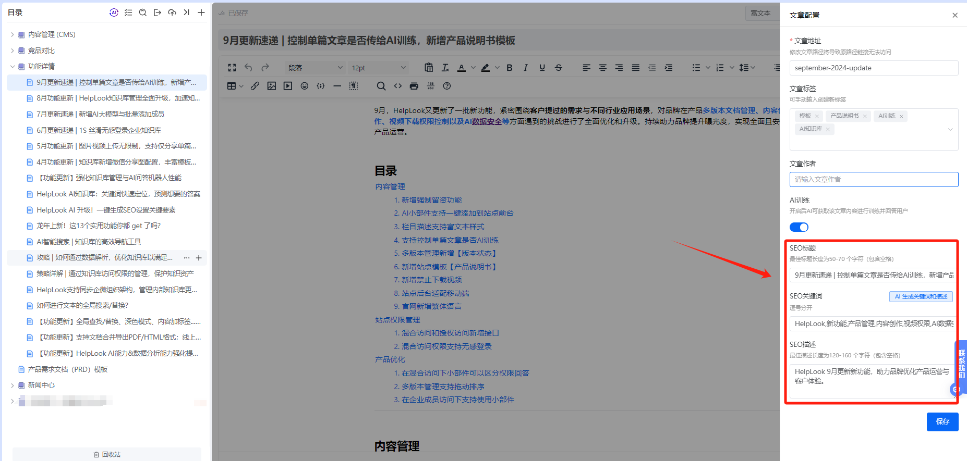
Task: Apply underline formatting
Action: (x=542, y=68)
